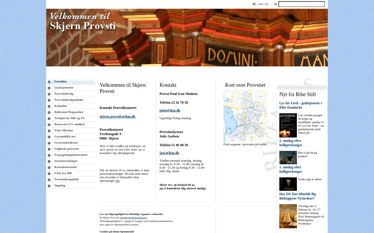Screen dimensions: 374x233
Task: Click the search magnifier icon
Action: coord(276,4)
